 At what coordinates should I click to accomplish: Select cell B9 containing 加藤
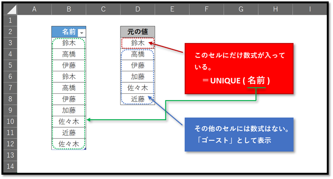(x=69, y=111)
